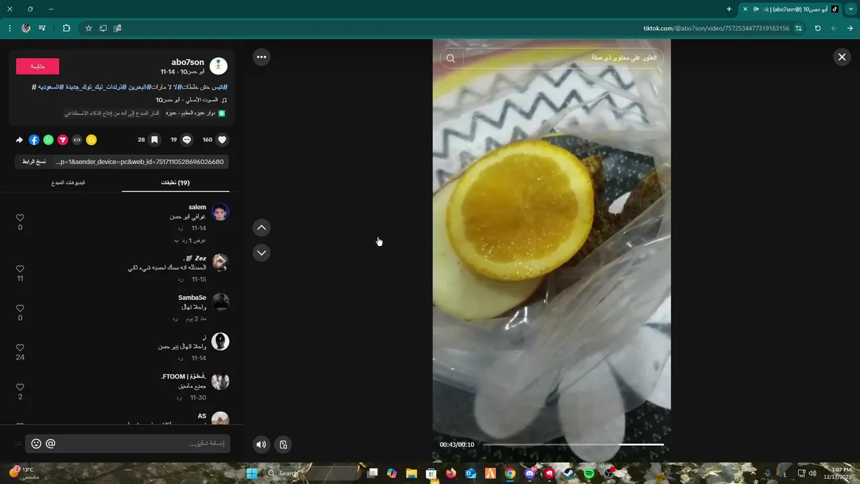Image resolution: width=860 pixels, height=484 pixels.
Task: Bookmark the video with 28 saves
Action: 154,140
